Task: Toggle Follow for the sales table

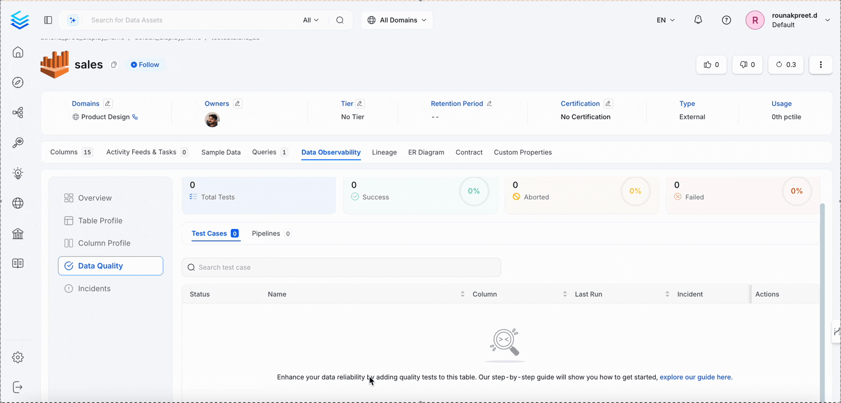Action: [x=145, y=65]
